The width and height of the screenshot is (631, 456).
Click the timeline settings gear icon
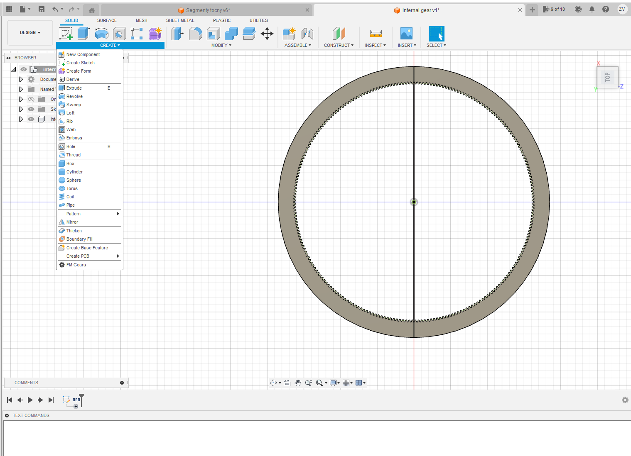625,400
